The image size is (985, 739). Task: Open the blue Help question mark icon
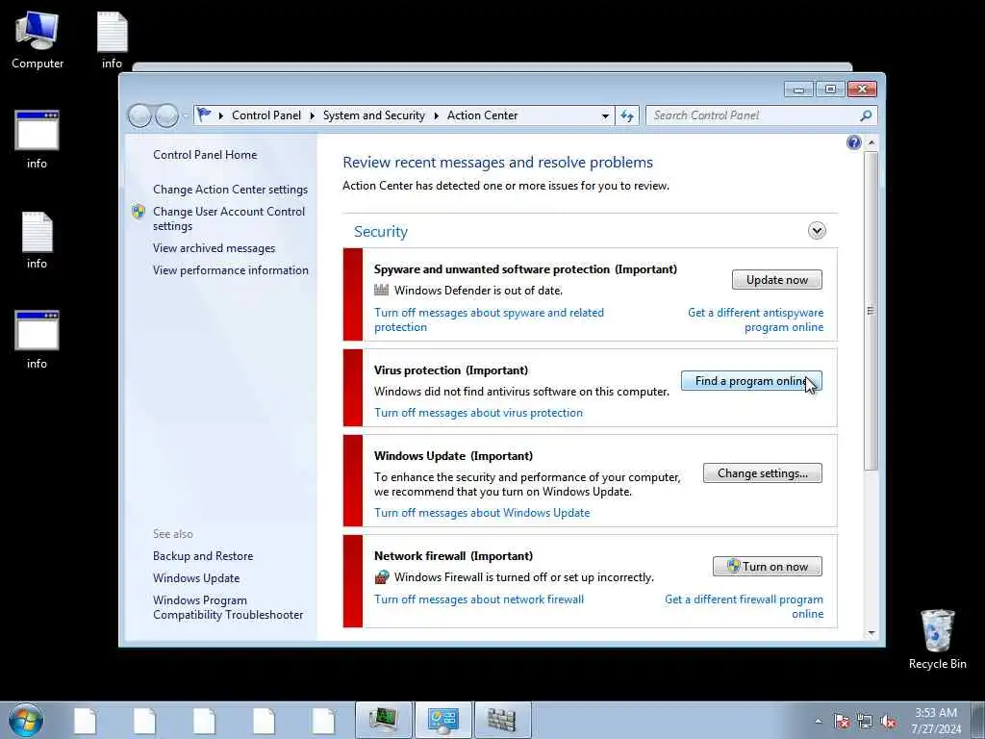click(x=854, y=142)
